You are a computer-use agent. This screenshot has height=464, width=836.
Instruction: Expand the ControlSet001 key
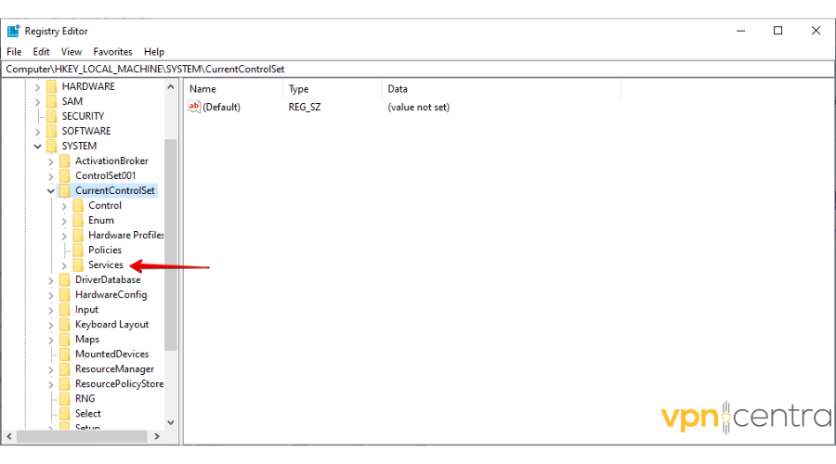click(51, 176)
